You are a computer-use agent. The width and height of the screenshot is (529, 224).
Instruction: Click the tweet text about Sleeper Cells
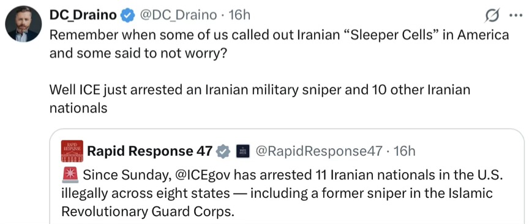pos(279,44)
